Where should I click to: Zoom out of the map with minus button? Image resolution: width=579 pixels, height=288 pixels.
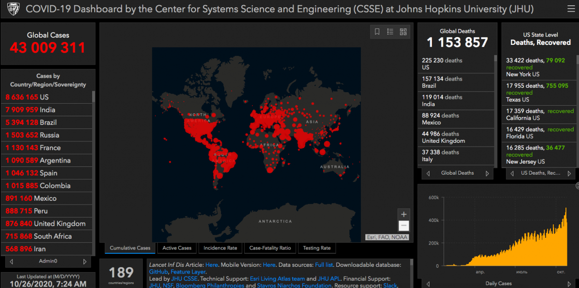click(x=404, y=226)
